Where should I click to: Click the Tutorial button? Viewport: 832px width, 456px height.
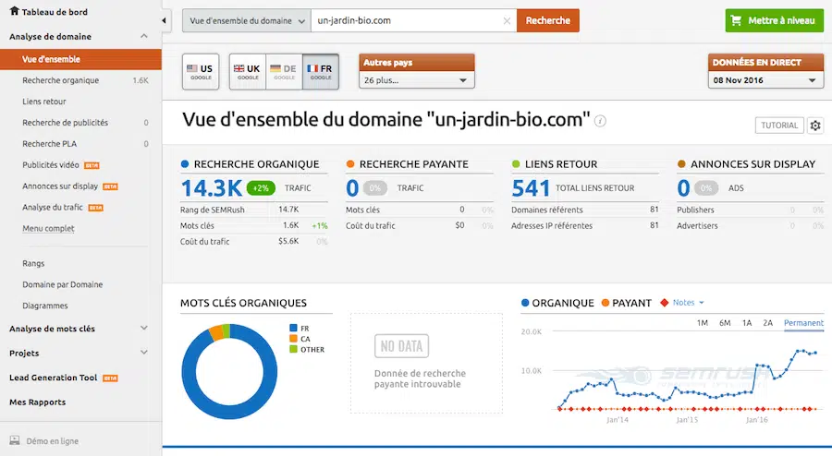coord(778,126)
